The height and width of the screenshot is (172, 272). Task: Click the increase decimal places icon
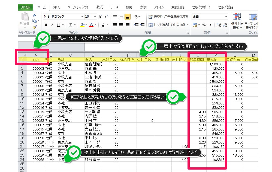(219, 25)
